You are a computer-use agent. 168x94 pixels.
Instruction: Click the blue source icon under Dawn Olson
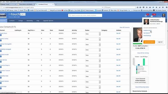pyautogui.click(x=1, y=35)
